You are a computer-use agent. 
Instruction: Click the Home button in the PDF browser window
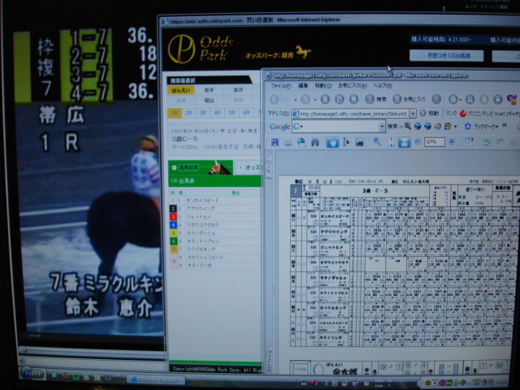tap(353, 99)
